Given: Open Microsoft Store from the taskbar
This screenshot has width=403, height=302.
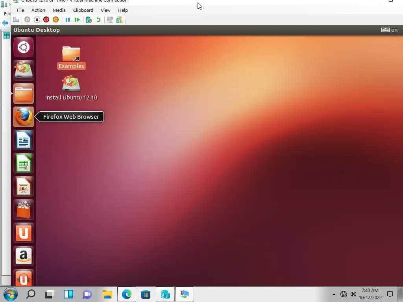Looking at the screenshot, I should (146, 294).
